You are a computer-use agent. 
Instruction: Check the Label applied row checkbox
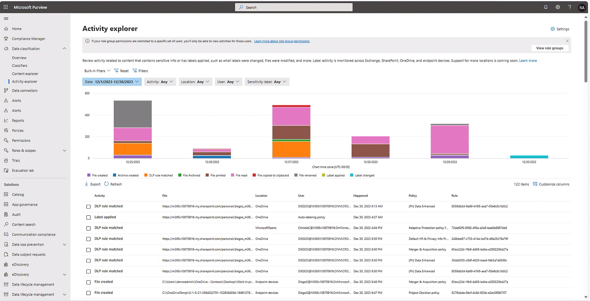(88, 217)
